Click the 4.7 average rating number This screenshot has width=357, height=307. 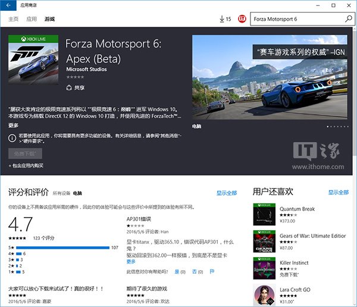20,224
